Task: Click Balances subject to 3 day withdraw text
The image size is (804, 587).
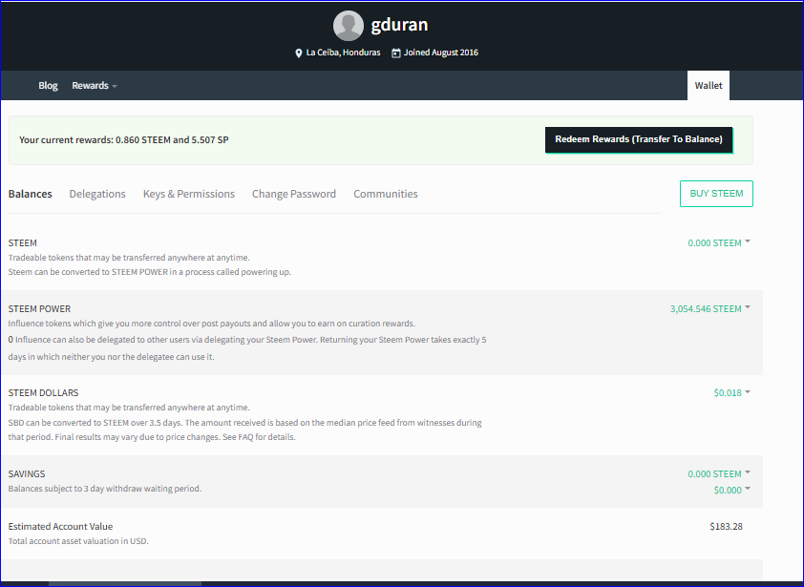Action: 105,489
